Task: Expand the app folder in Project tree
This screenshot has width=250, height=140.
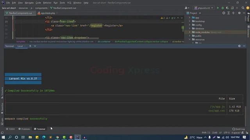Action: tap(189, 17)
